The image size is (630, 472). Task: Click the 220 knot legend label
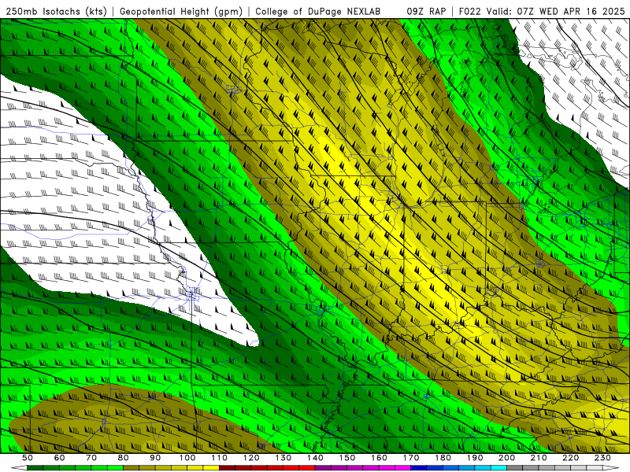570,458
